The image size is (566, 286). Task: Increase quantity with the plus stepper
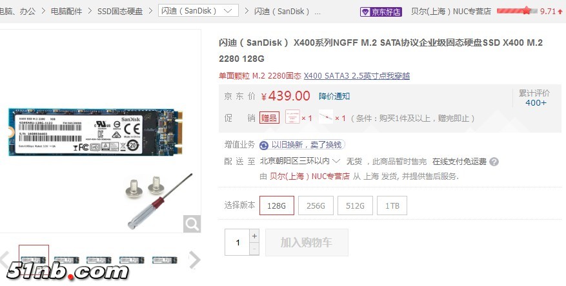pos(254,236)
